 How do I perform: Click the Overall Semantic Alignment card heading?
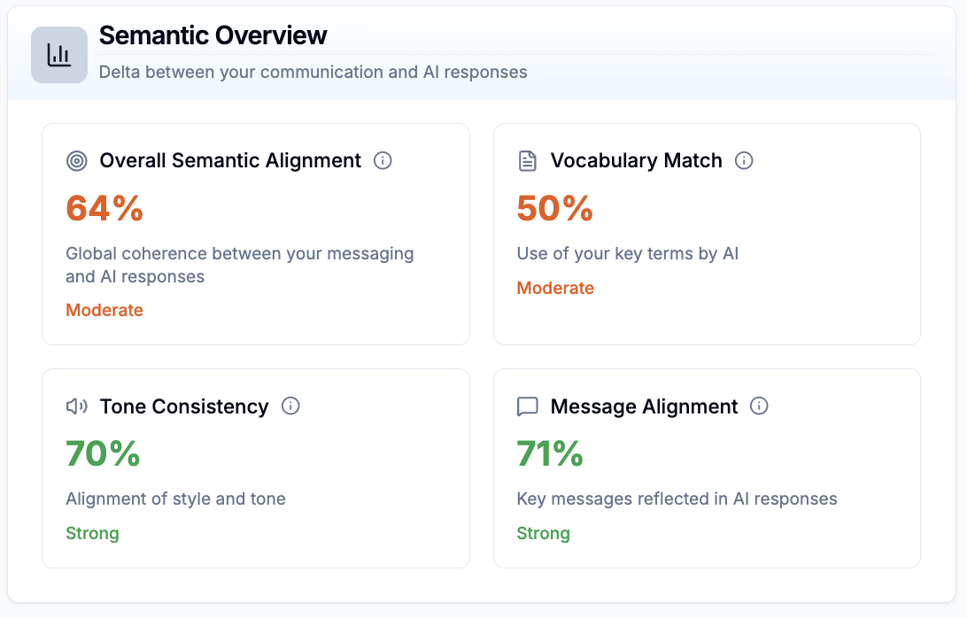(230, 160)
